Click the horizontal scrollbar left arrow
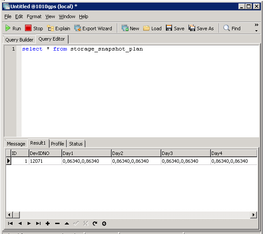273x234 pixels. coord(9,215)
